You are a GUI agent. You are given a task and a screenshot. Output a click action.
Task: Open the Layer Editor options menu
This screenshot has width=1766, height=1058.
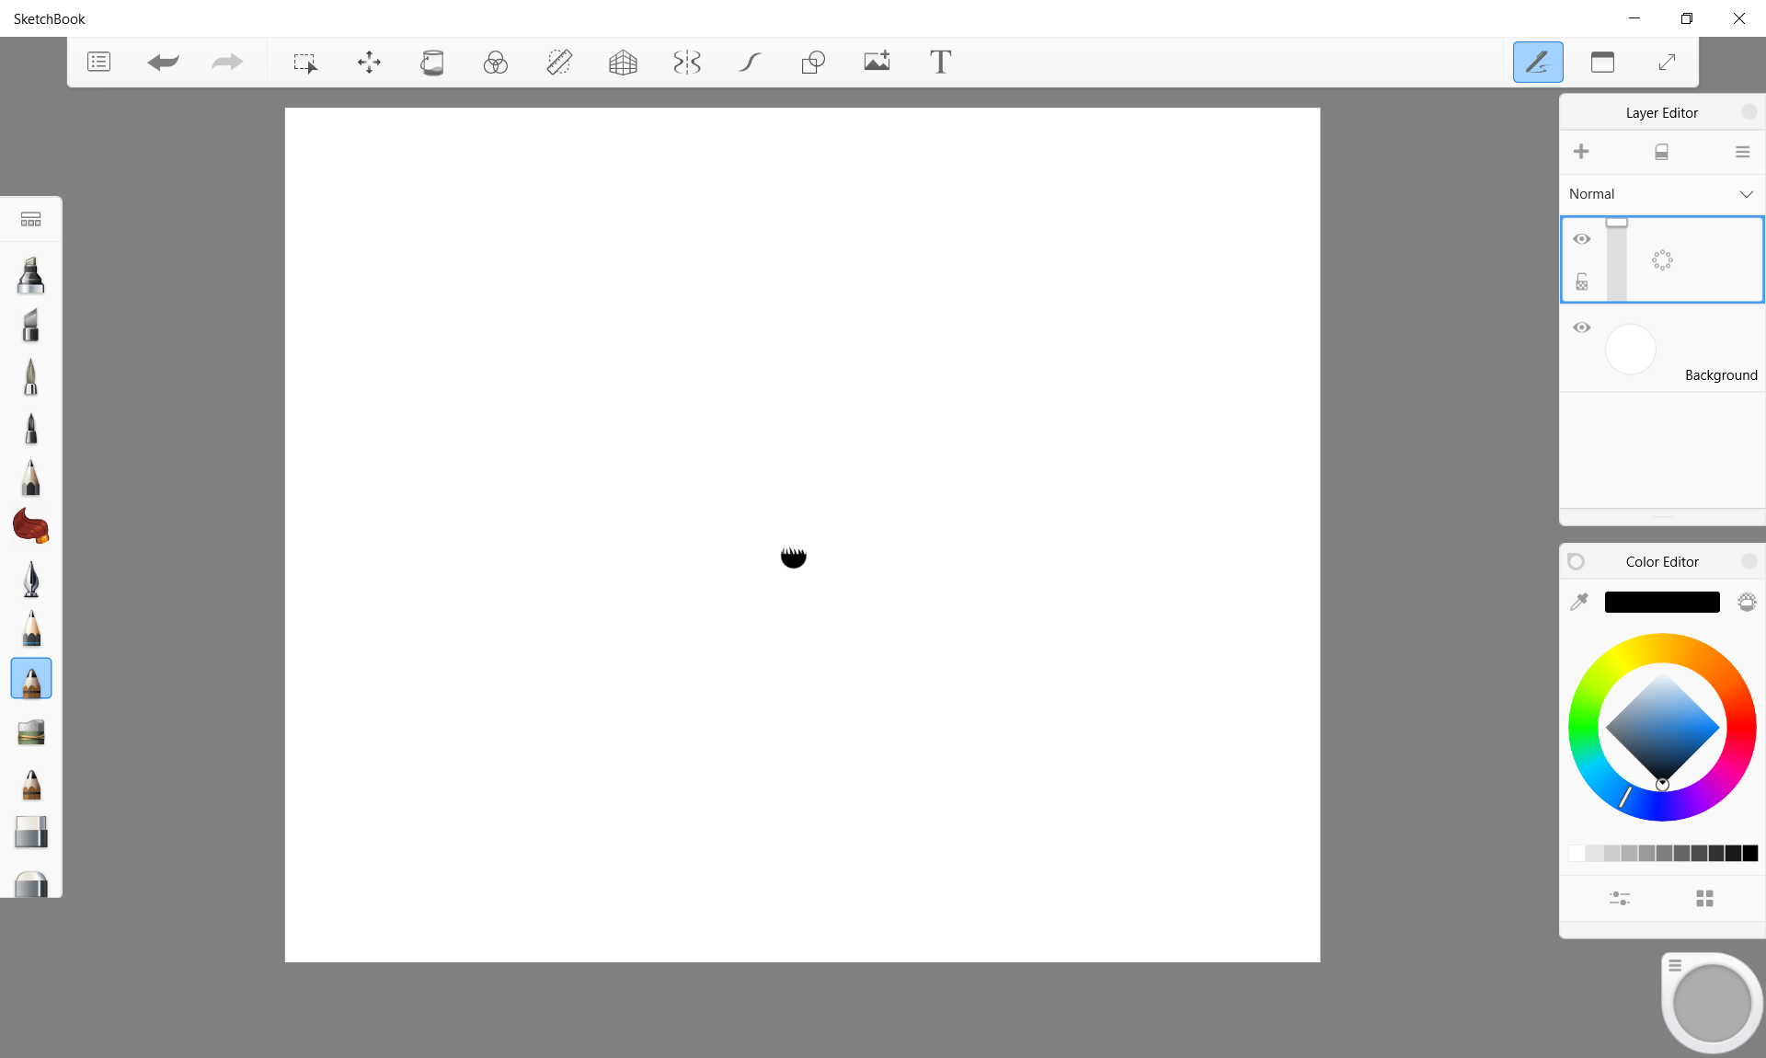1741,151
